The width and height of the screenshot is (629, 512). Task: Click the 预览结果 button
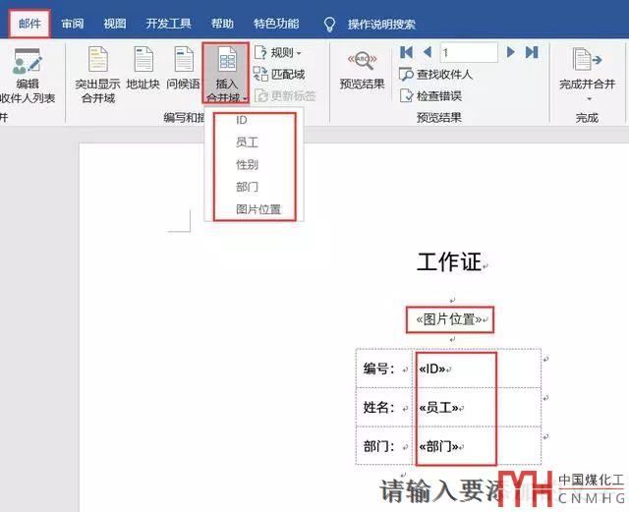click(x=362, y=70)
